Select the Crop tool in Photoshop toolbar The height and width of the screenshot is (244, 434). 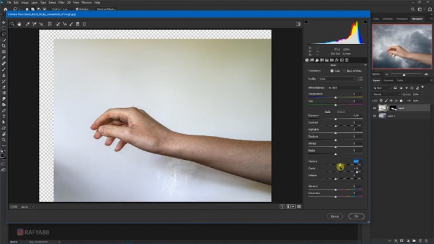pos(4,46)
